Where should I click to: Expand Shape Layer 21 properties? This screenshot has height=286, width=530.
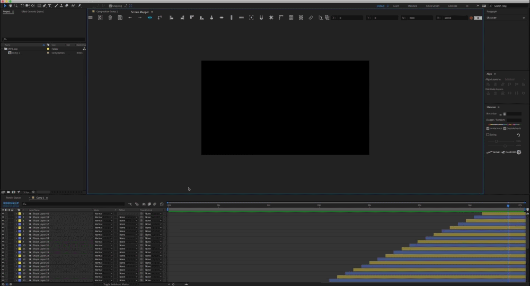16,280
